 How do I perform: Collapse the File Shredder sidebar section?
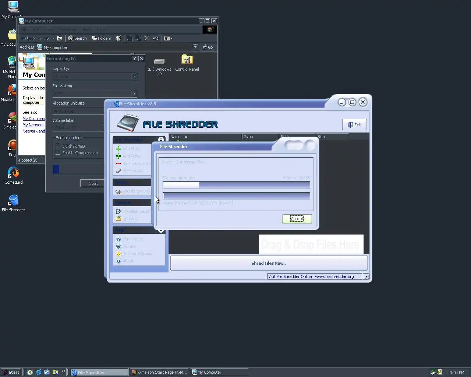click(x=161, y=140)
